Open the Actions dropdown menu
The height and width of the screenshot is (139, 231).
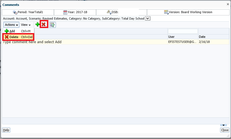(11, 25)
